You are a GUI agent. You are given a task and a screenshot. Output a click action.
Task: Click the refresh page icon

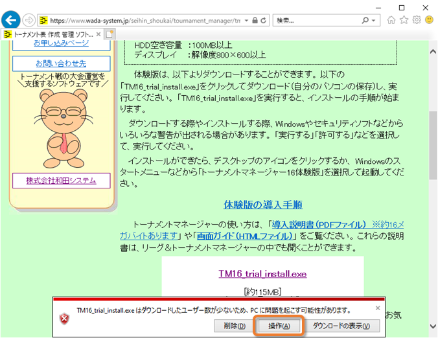tap(264, 21)
